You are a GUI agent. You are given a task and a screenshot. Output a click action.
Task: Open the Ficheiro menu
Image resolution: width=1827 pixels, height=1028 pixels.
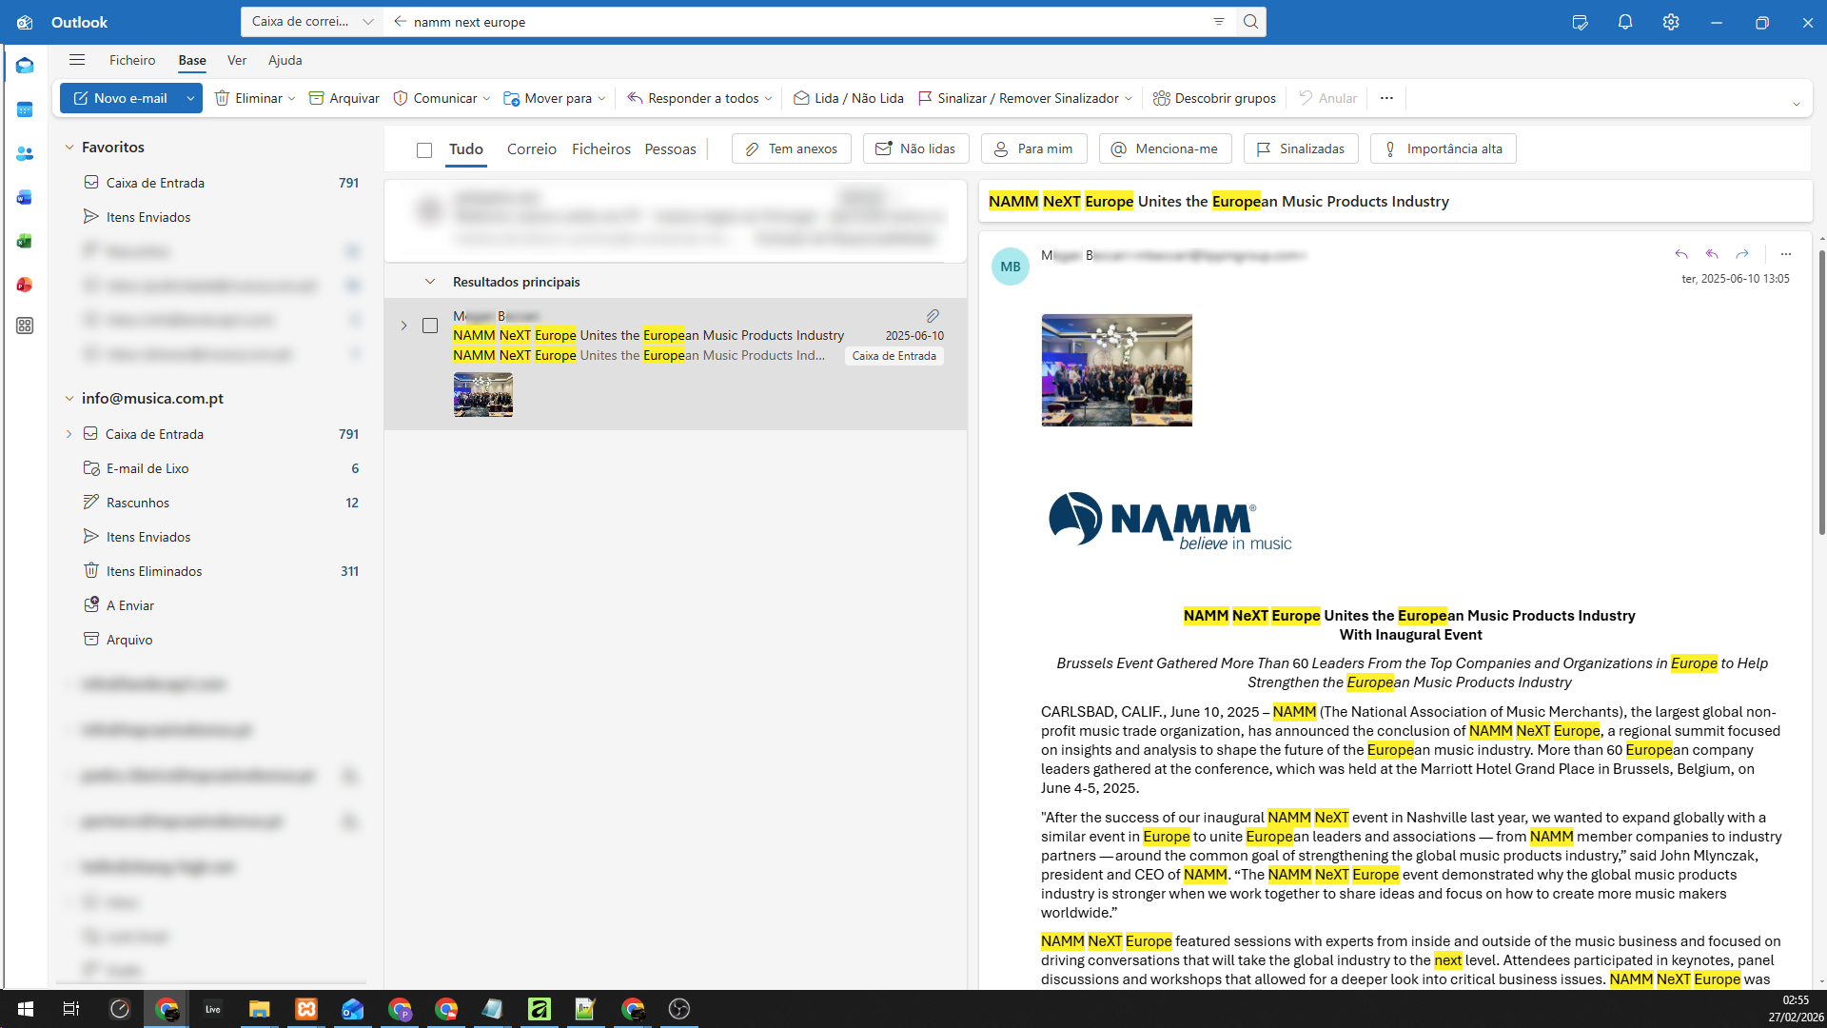(x=132, y=60)
